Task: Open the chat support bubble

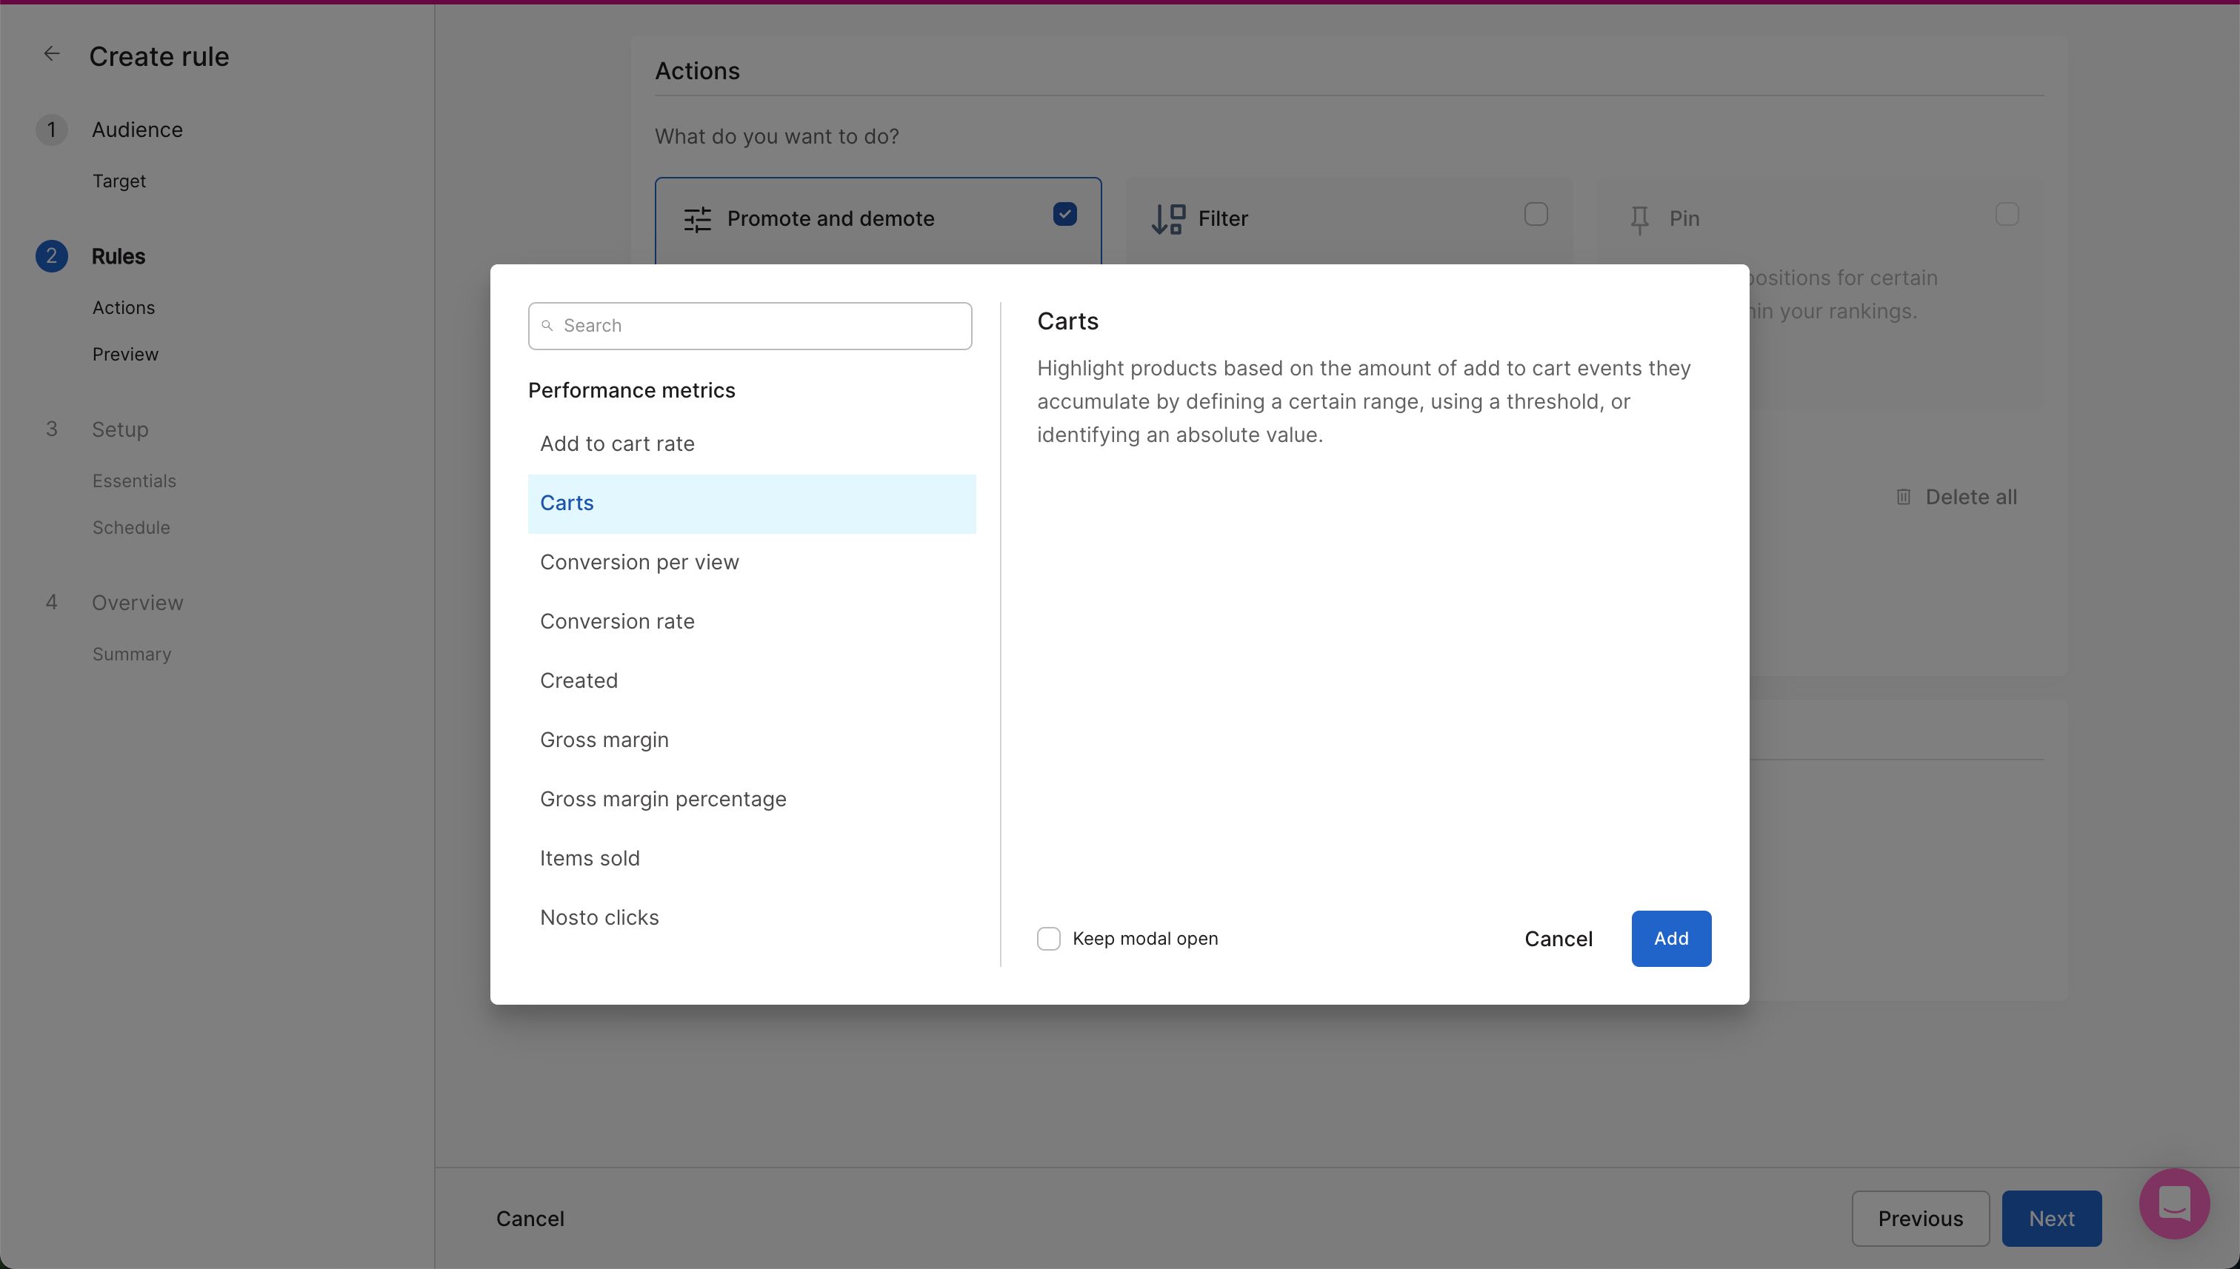Action: click(2174, 1204)
